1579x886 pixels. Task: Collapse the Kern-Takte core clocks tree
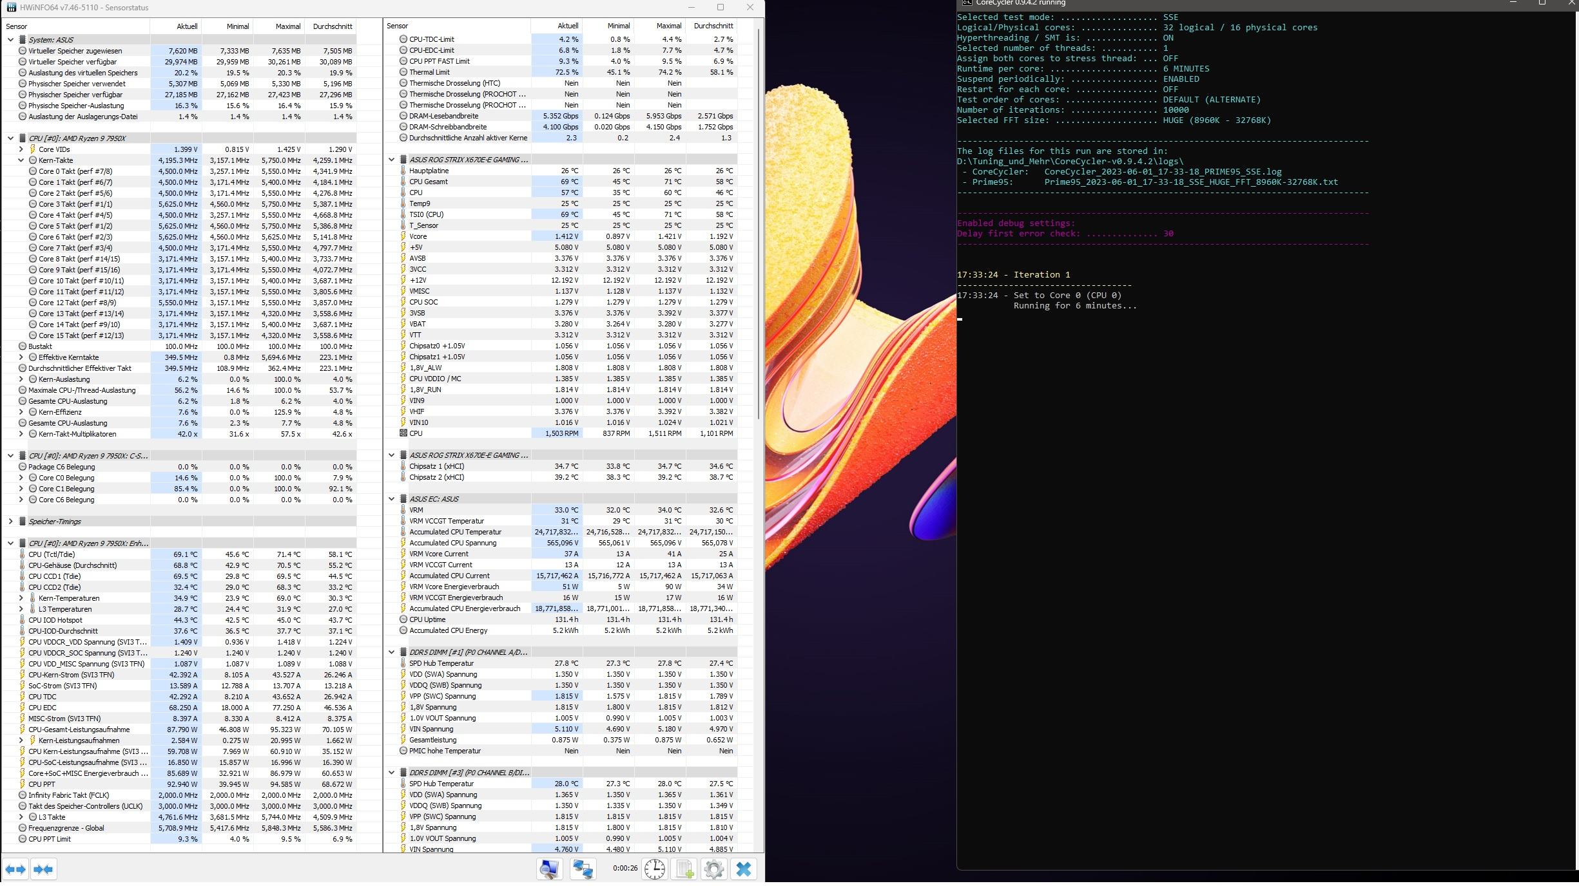(21, 160)
